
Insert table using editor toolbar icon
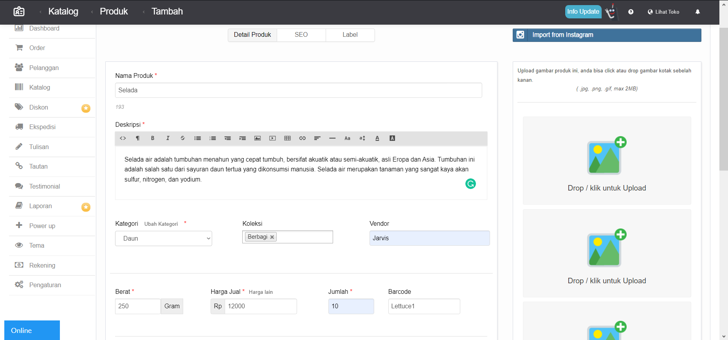tap(288, 138)
